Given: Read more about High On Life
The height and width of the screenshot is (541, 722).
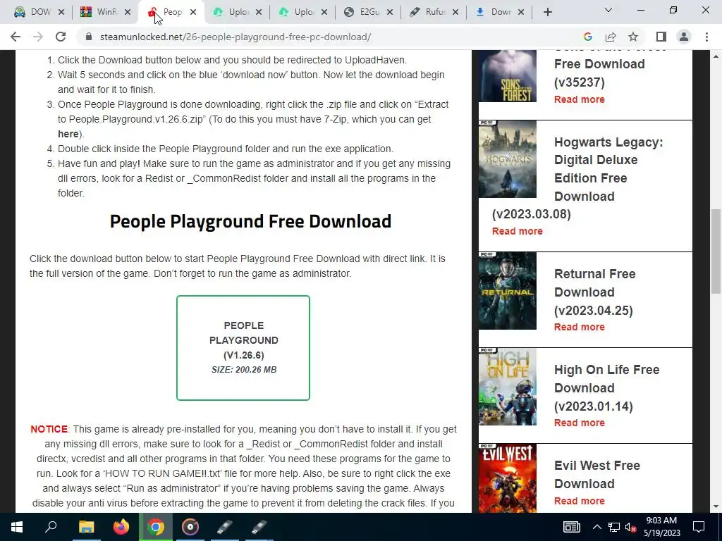Looking at the screenshot, I should pyautogui.click(x=580, y=423).
